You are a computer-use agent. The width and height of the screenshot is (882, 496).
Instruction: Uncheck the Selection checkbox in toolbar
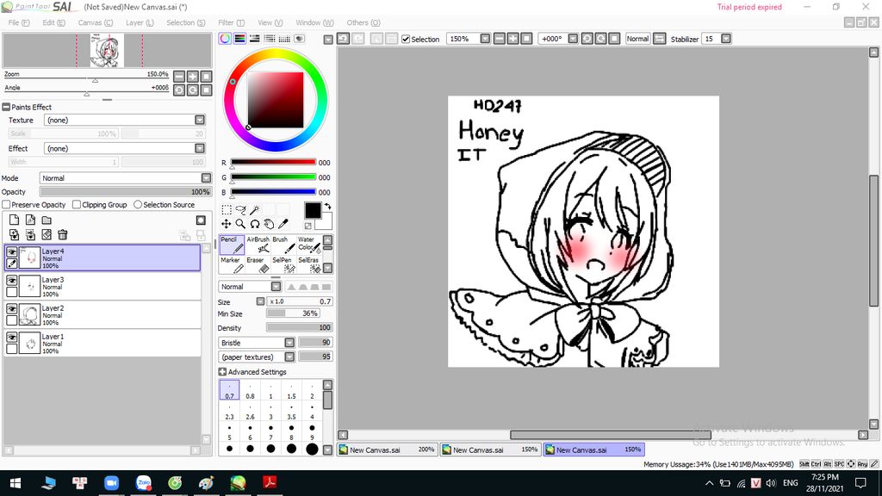pyautogui.click(x=406, y=40)
